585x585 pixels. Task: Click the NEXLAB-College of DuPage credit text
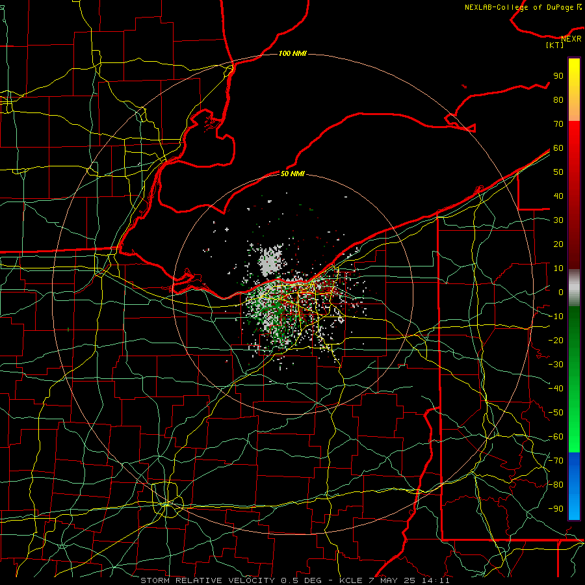(523, 7)
